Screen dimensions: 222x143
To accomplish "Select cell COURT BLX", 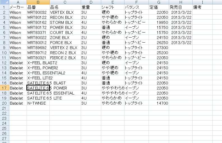I will coord(65,33).
